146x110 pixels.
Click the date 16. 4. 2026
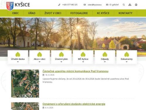(x=50, y=75)
